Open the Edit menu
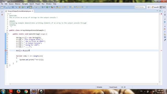The image size is (167, 94). pyautogui.click(x=6, y=4)
